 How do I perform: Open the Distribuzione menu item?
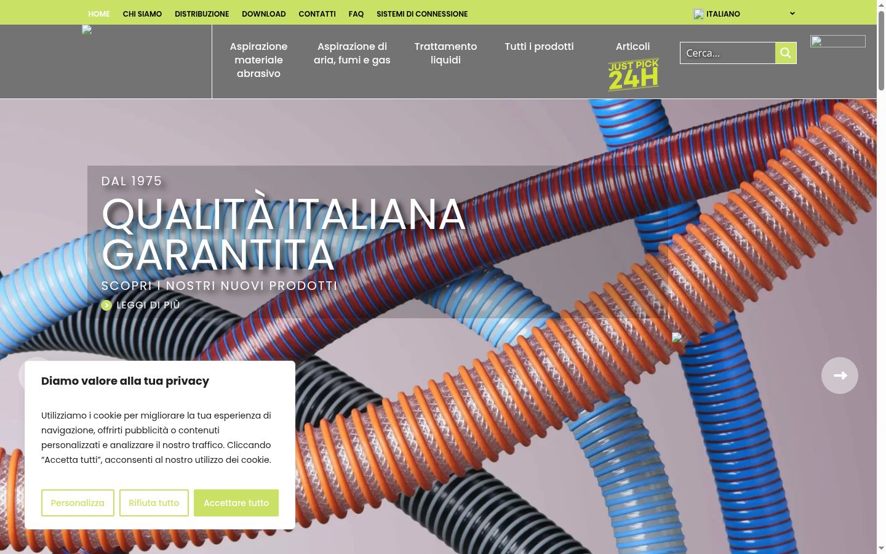pos(202,14)
